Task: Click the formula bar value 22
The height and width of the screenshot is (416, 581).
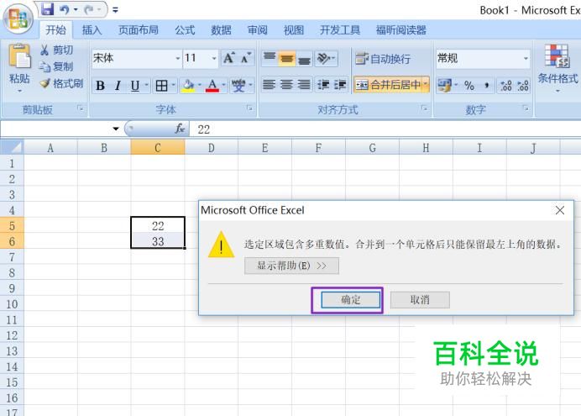Action: (x=204, y=129)
